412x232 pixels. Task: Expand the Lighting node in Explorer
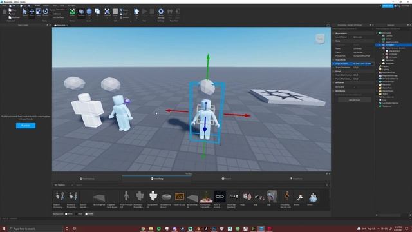[377, 70]
